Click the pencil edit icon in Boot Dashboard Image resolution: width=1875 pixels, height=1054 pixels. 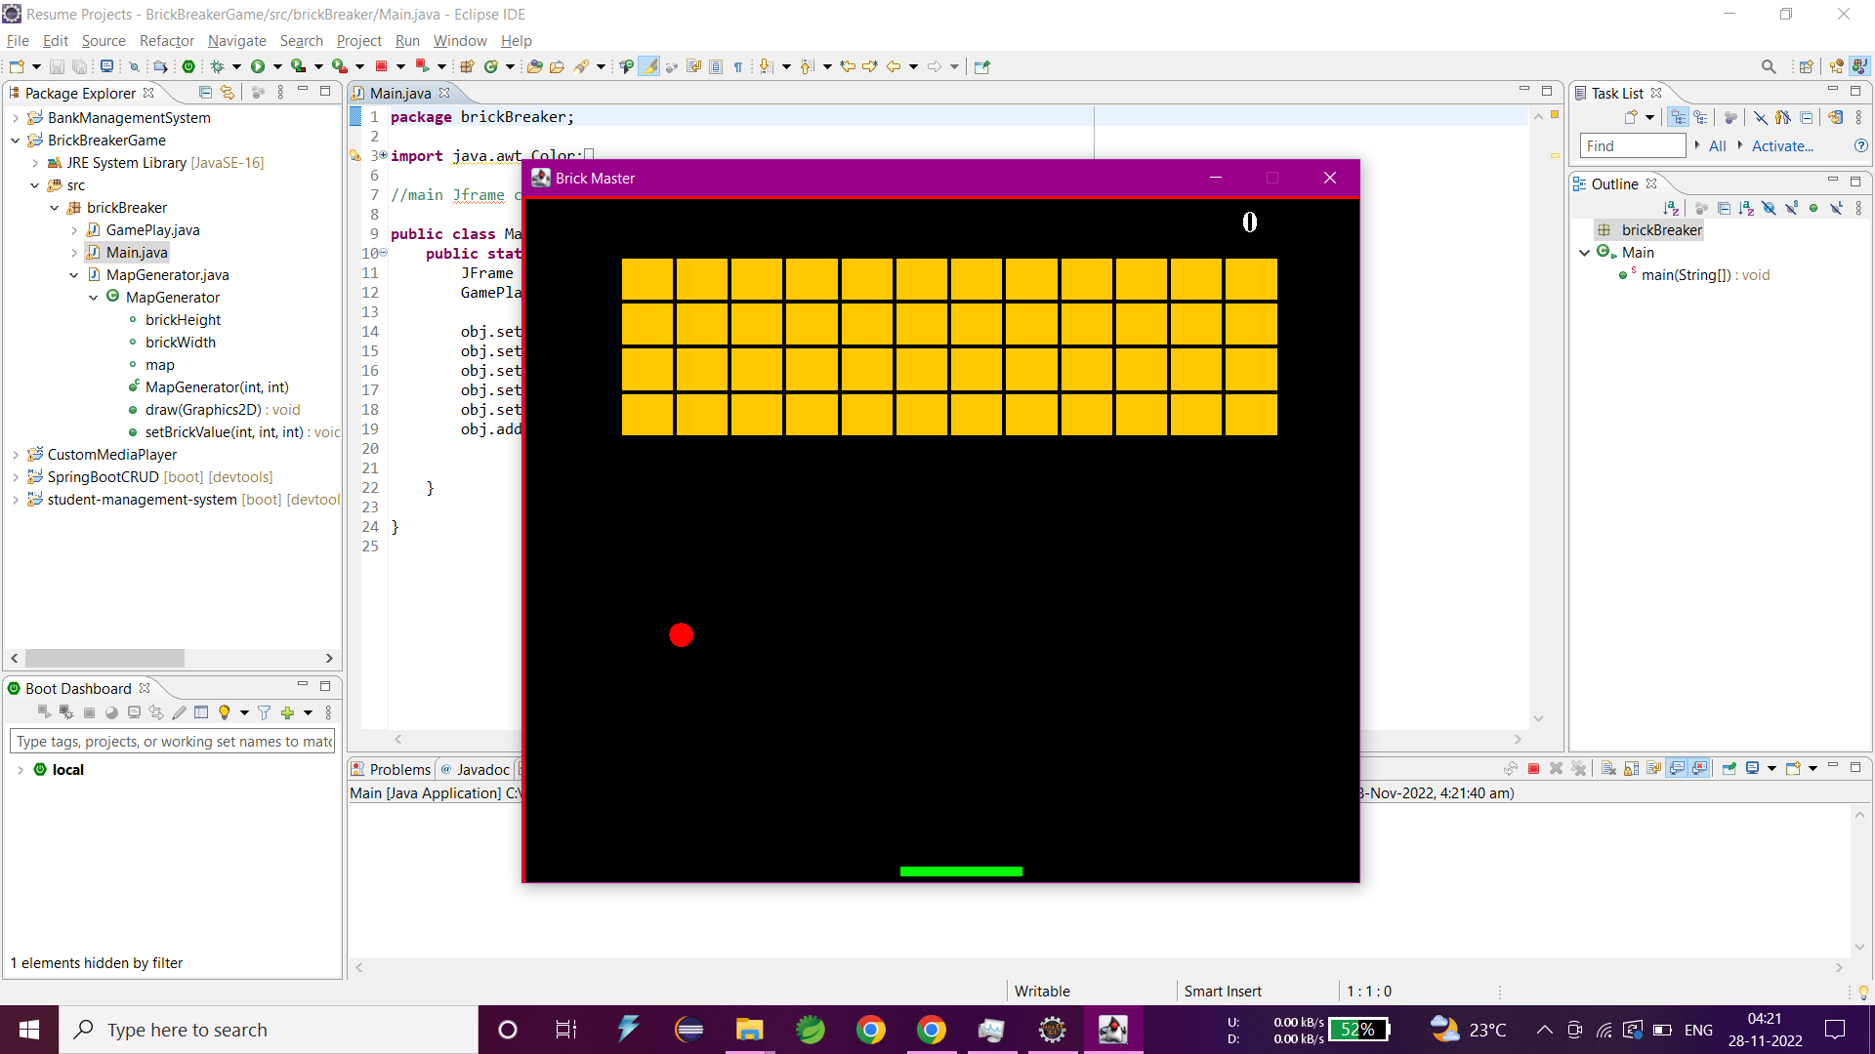[x=179, y=712]
